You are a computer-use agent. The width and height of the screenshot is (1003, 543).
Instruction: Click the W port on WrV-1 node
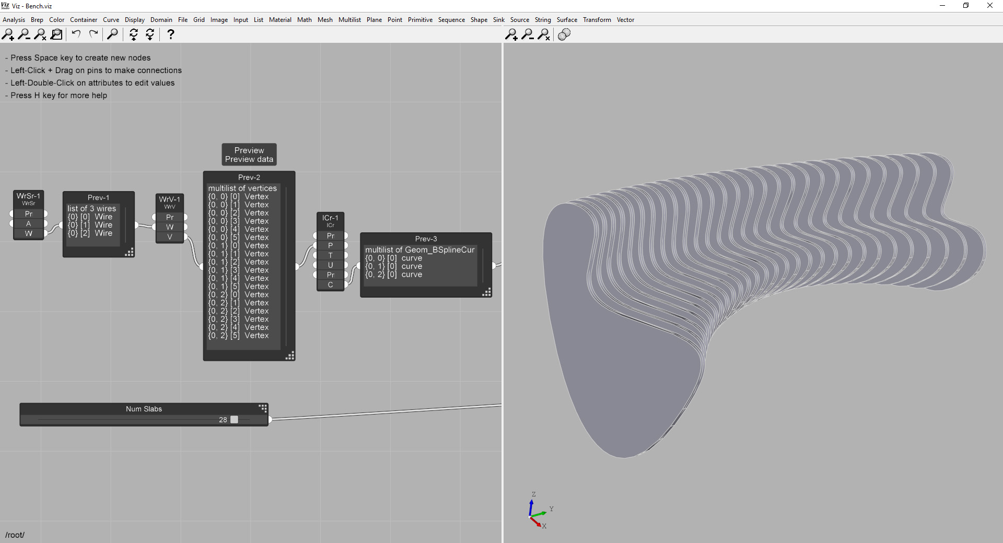coord(170,227)
